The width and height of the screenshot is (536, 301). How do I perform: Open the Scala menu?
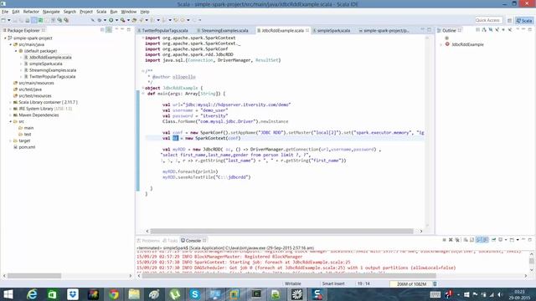(101, 12)
